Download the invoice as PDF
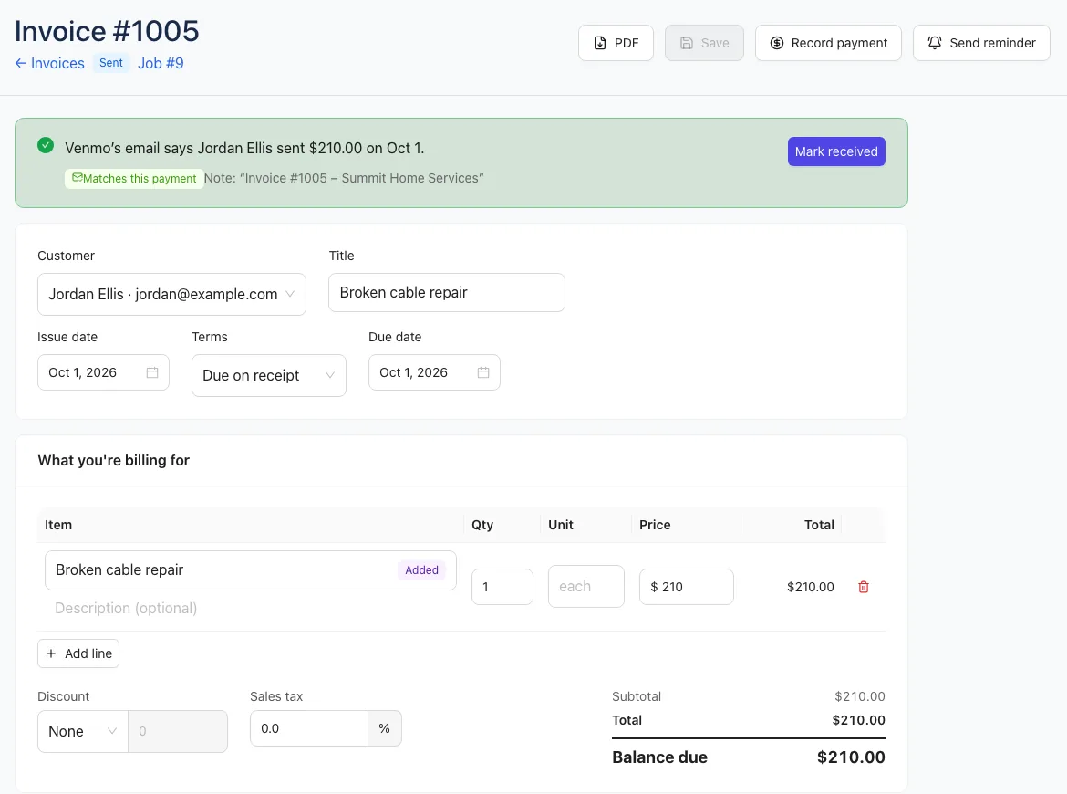1067x794 pixels. tap(616, 43)
